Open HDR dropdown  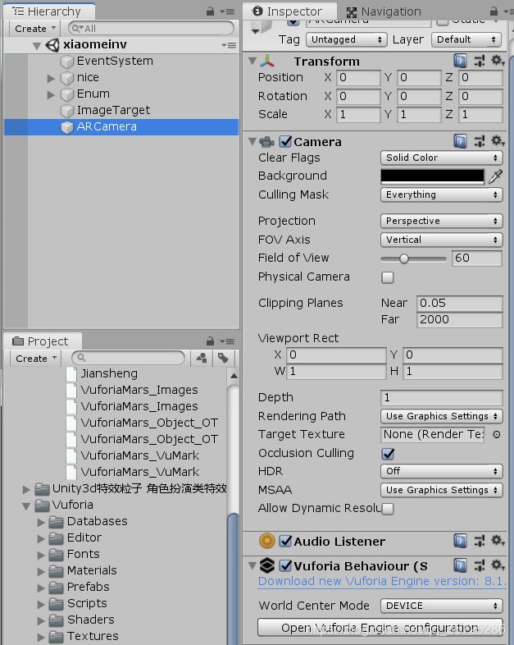(x=442, y=471)
